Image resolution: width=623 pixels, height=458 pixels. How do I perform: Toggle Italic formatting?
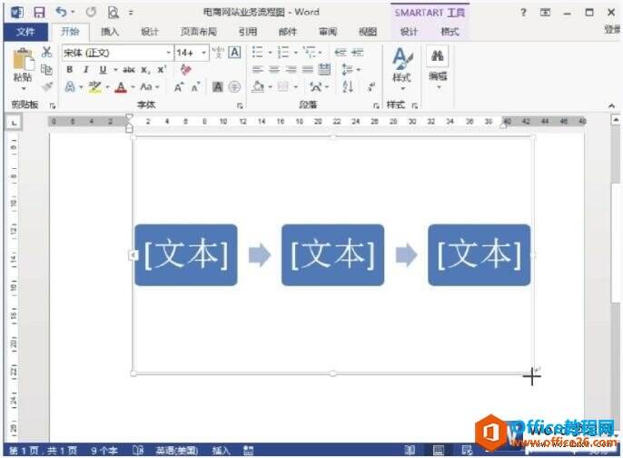point(85,70)
